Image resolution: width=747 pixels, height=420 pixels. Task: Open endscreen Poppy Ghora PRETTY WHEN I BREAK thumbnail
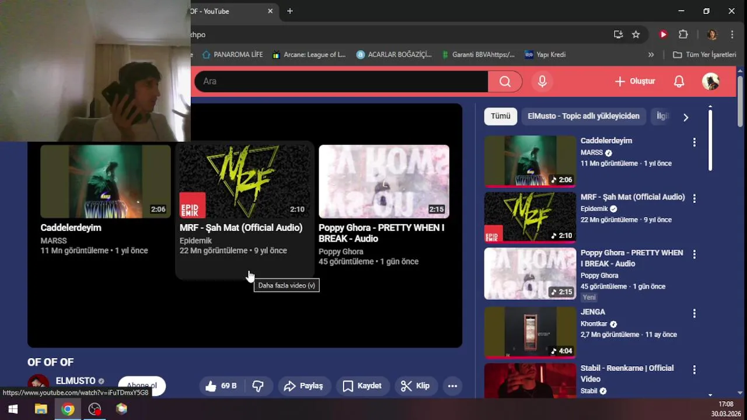[384, 181]
